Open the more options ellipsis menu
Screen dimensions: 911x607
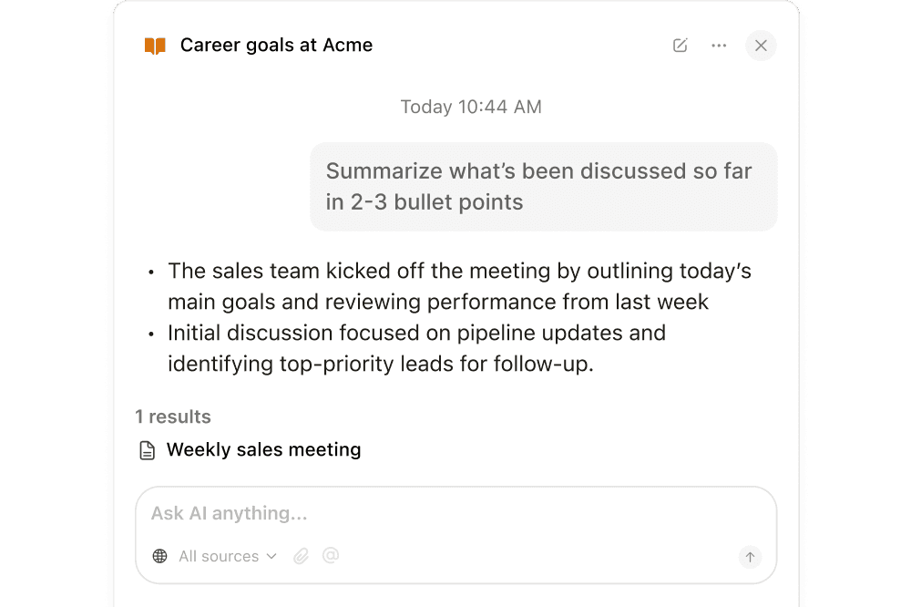[719, 46]
